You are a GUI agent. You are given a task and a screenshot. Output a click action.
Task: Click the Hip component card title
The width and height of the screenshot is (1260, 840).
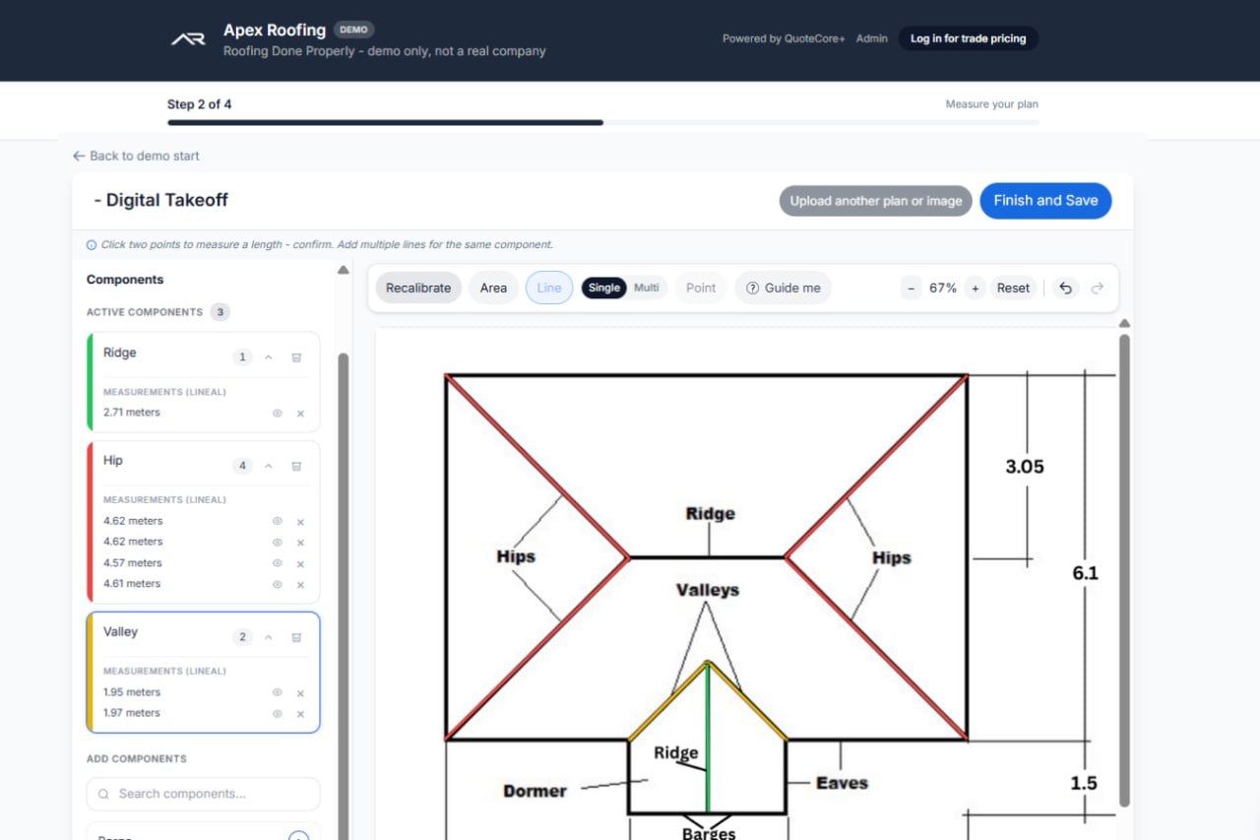[113, 460]
